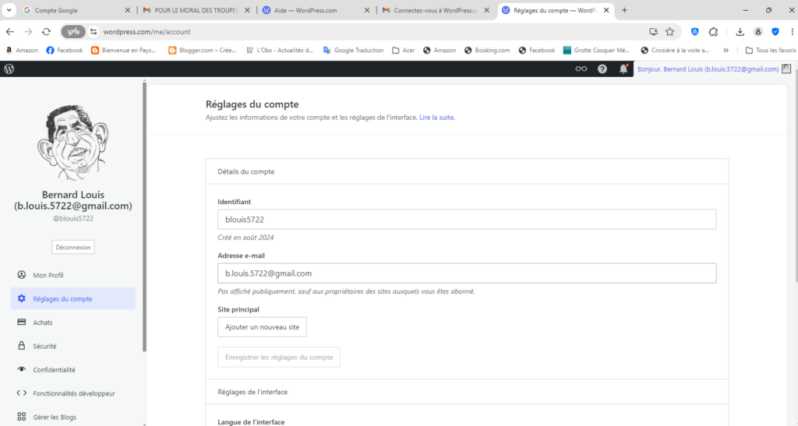
Task: Click the Déconnexion button
Action: click(x=73, y=247)
